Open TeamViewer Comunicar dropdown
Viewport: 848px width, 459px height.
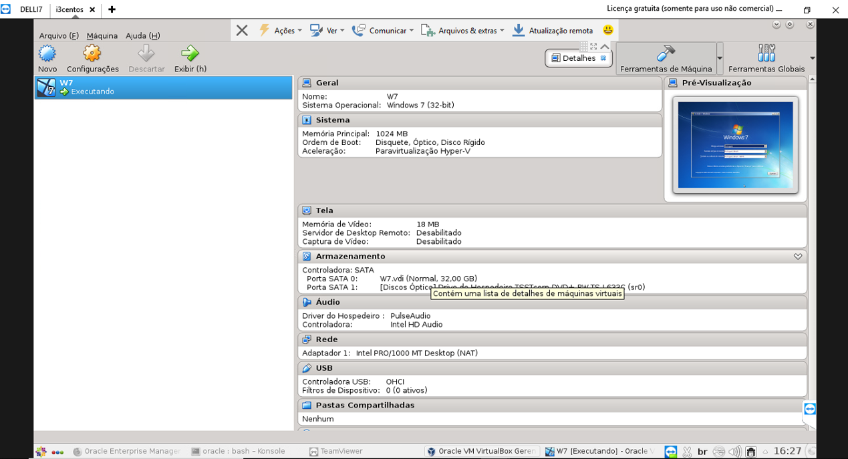click(x=383, y=31)
